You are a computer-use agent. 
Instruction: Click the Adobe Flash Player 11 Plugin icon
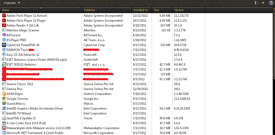[x=4, y=20]
